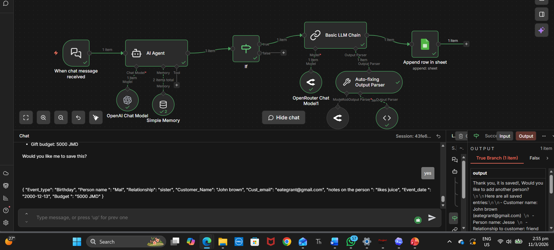Switch to the False branch tab
Screen dimensions: 554x250
click(535, 158)
